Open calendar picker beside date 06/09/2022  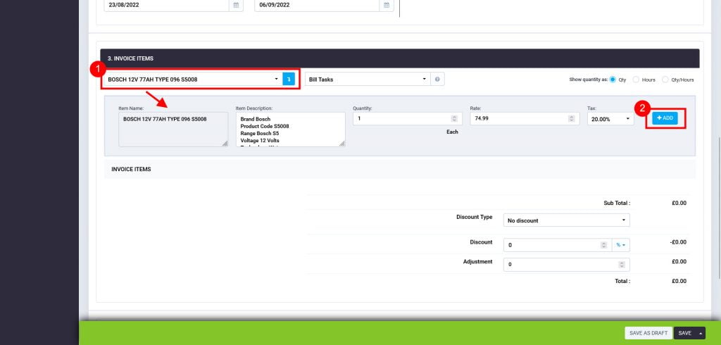pyautogui.click(x=387, y=5)
